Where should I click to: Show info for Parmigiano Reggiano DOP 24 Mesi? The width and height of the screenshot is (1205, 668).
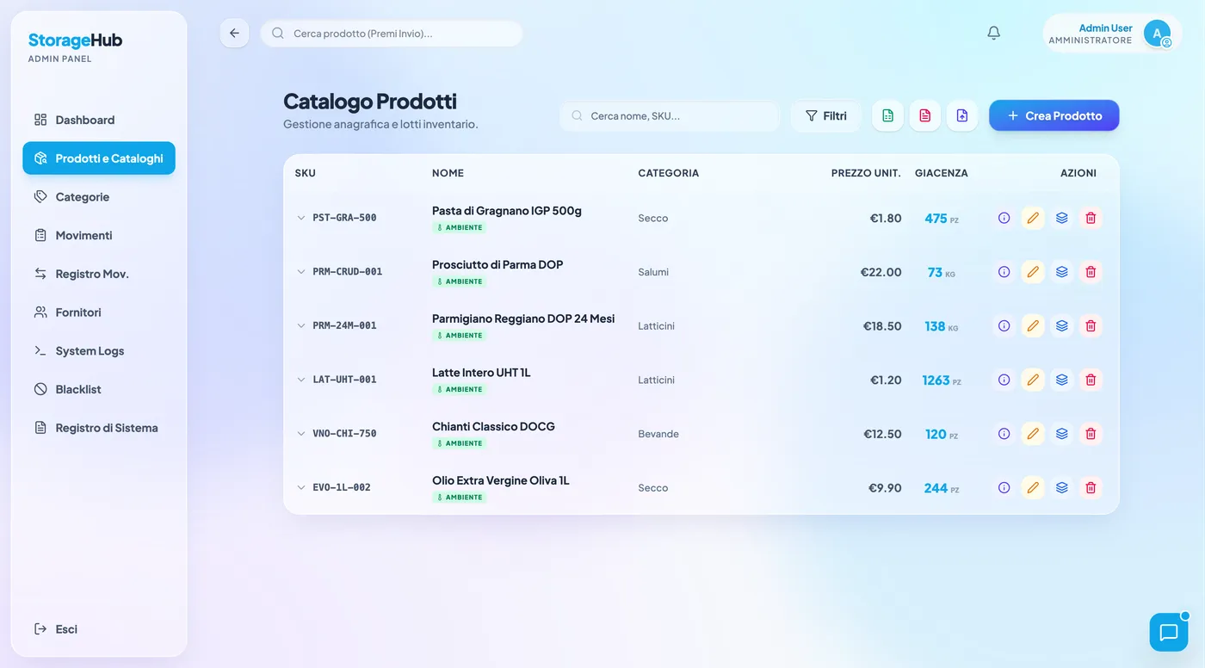coord(1004,325)
